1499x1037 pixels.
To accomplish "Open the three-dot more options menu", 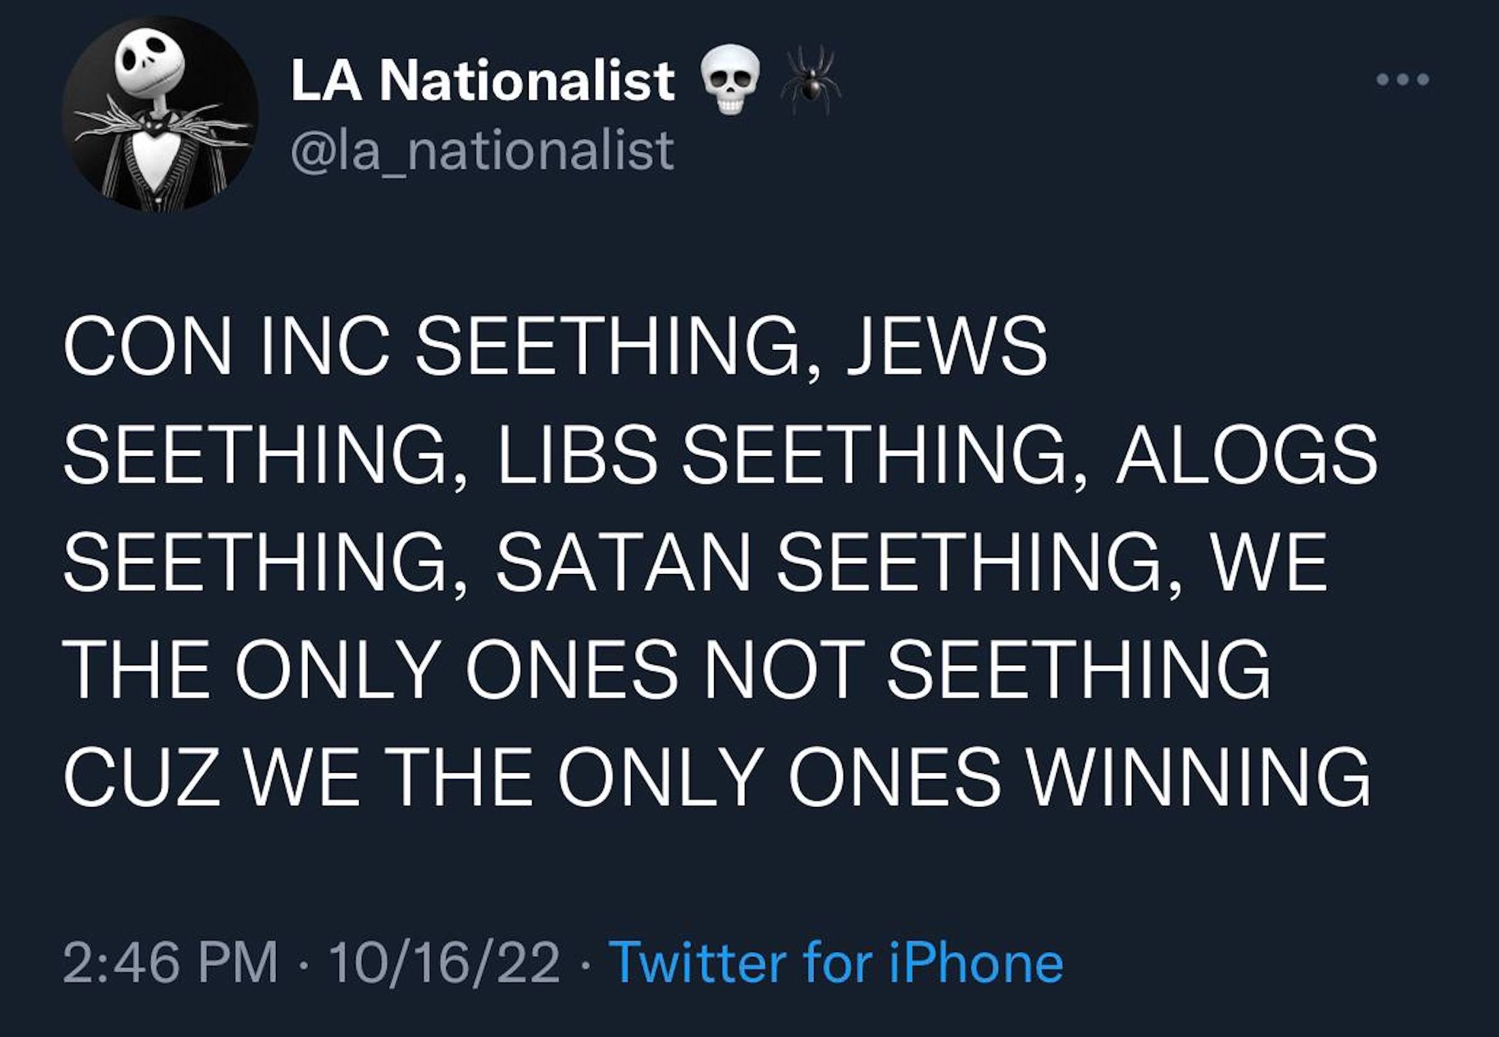I will tap(1402, 80).
